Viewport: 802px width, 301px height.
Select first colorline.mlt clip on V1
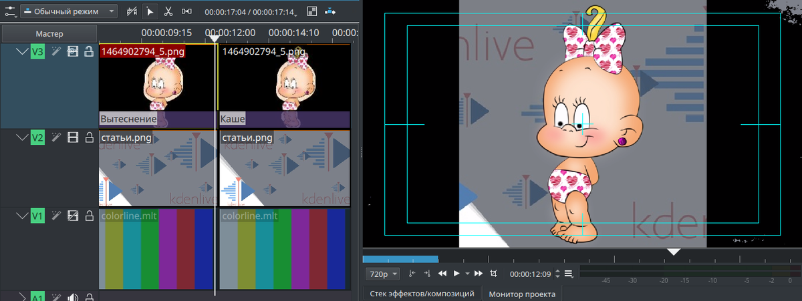coord(157,249)
